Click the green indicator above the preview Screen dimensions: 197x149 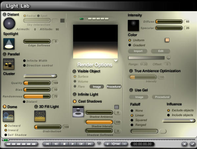[81, 19]
